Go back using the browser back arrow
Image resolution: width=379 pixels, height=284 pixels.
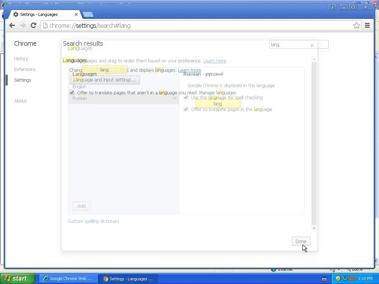coord(12,26)
